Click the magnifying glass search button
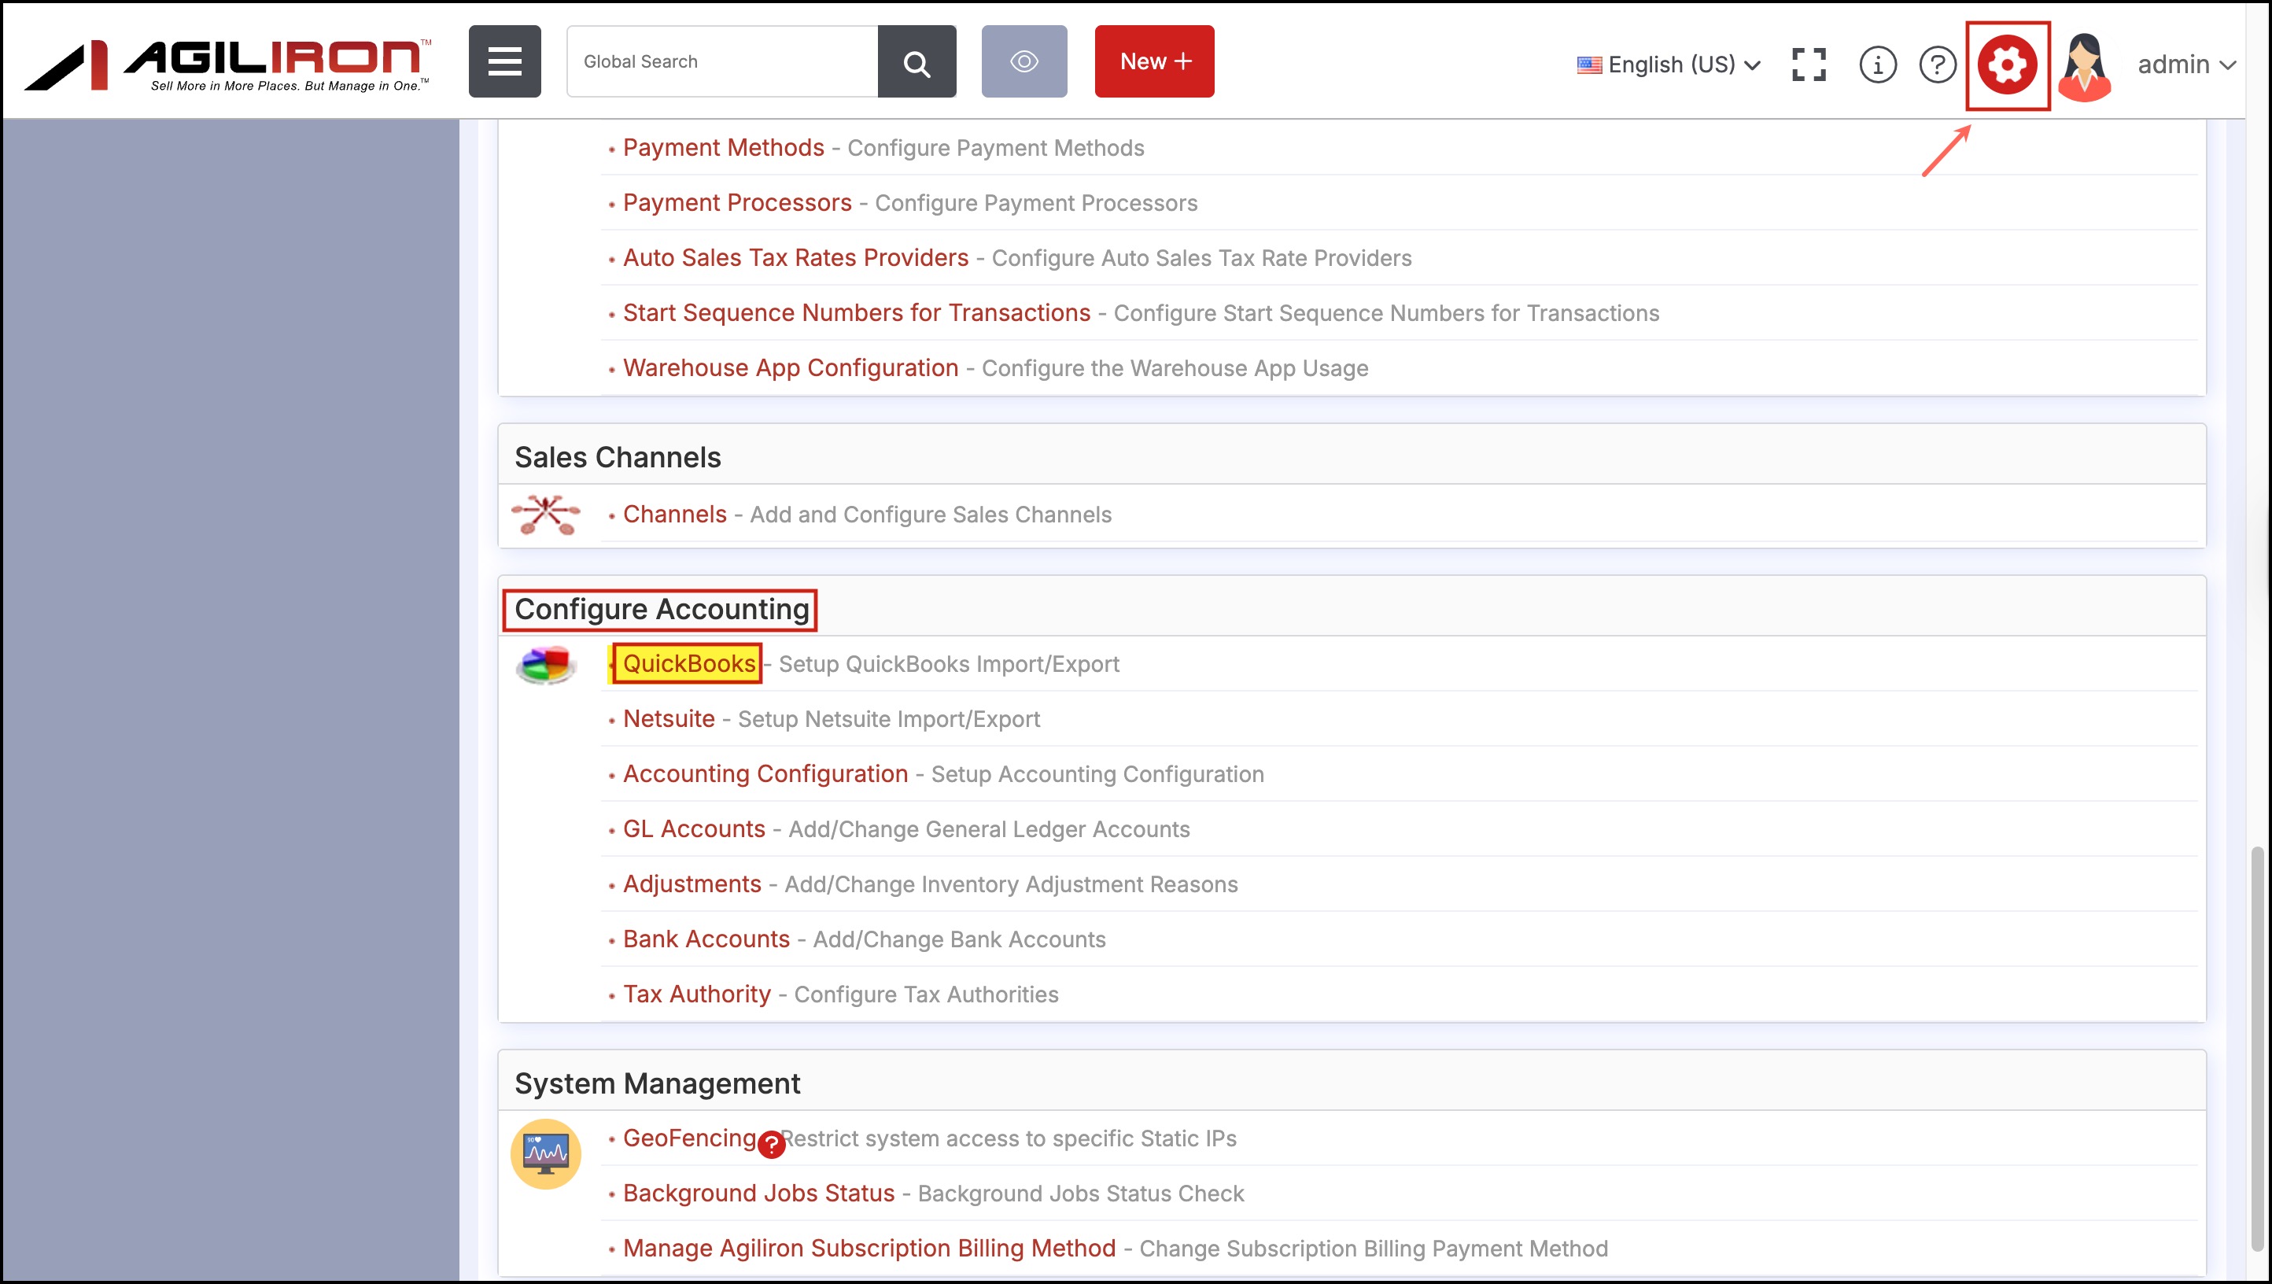 tap(917, 61)
